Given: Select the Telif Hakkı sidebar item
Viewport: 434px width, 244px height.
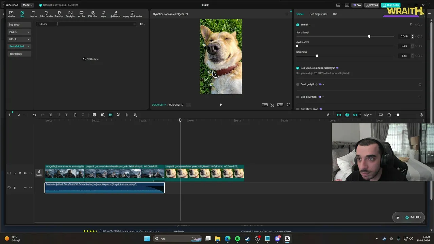Looking at the screenshot, I should pyautogui.click(x=19, y=54).
